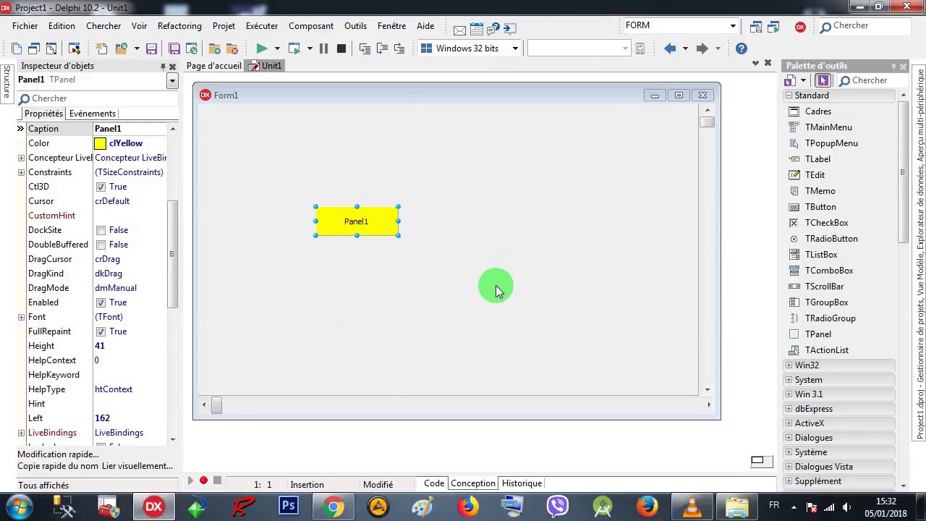This screenshot has width=926, height=521.
Task: Expand the LiveBindings property node
Action: point(21,433)
